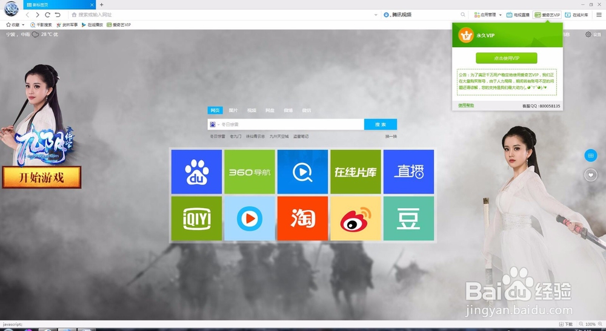Close the 新标签页 tab
The height and width of the screenshot is (331, 606).
coord(92,5)
